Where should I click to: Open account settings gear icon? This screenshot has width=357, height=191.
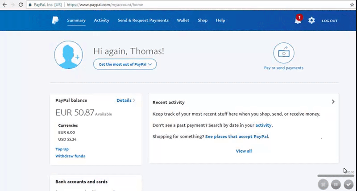point(311,21)
